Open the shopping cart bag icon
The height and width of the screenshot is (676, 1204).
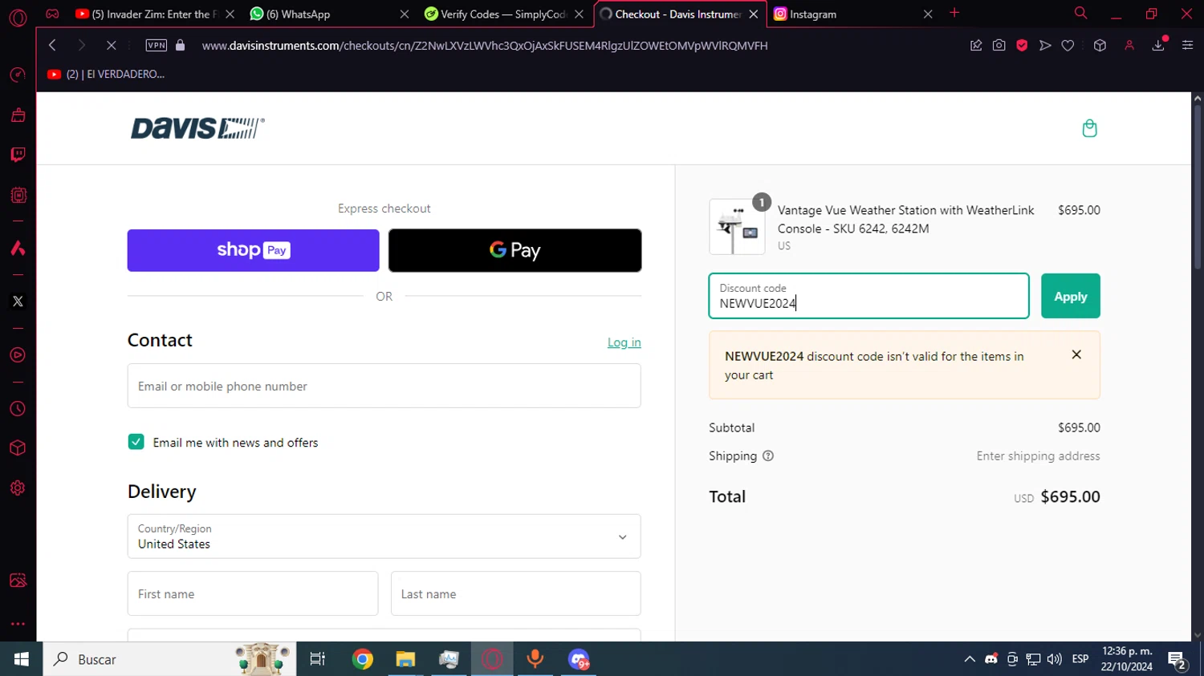[x=1089, y=128]
